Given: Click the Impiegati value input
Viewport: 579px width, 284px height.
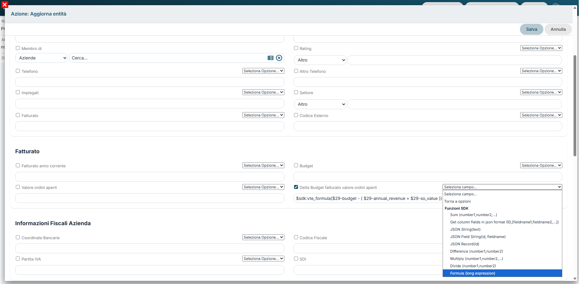Looking at the screenshot, I should 150,104.
